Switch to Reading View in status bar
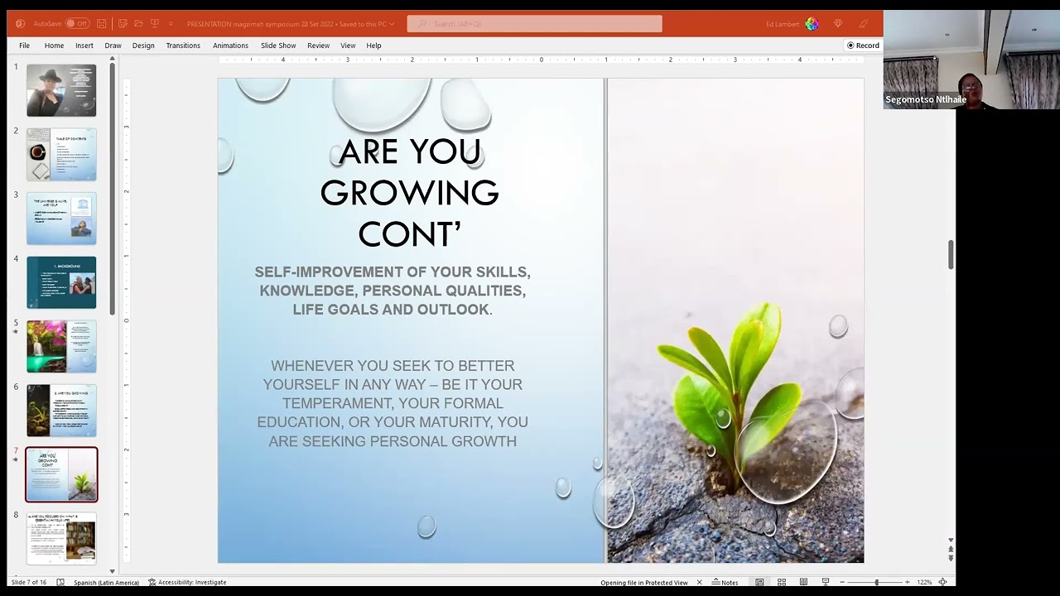 tap(803, 583)
